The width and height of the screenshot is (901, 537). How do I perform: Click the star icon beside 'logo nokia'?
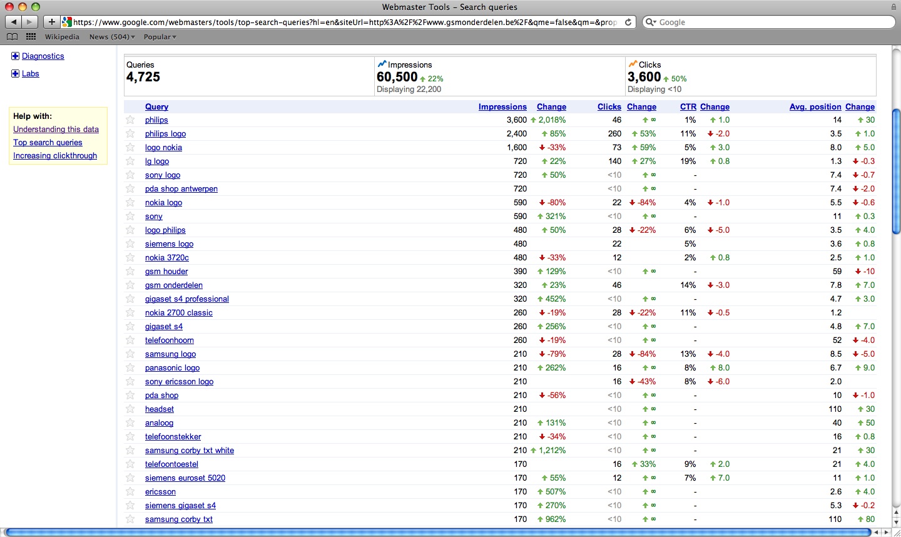point(130,147)
